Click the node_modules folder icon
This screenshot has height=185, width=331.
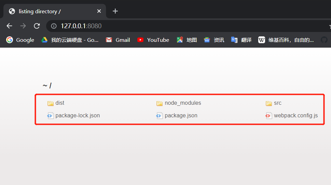pyautogui.click(x=160, y=103)
